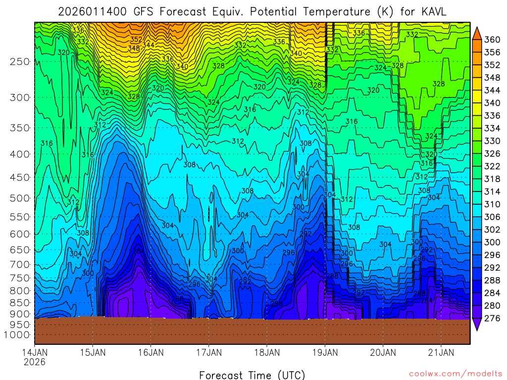This screenshot has height=380, width=507.
Task: Select the 17JAN date label on time axis
Action: click(x=209, y=352)
